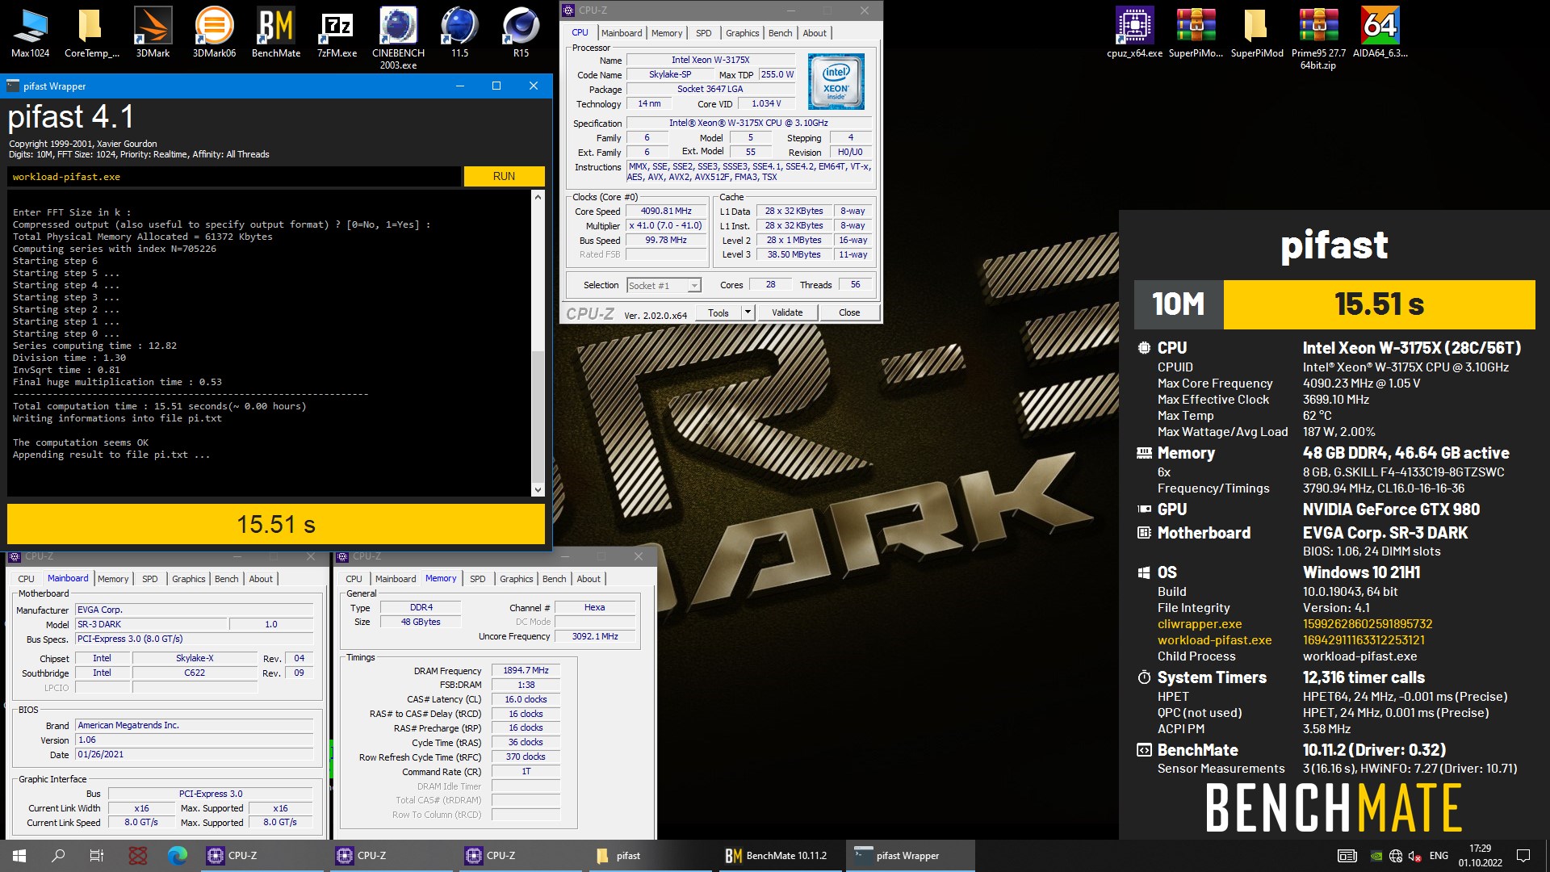
Task: Open the action center notifications icon
Action: [x=1523, y=856]
